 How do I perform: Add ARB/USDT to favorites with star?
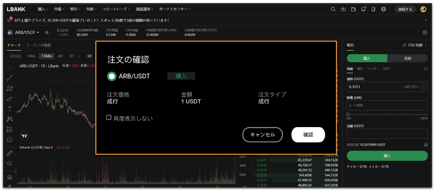[x=47, y=32]
